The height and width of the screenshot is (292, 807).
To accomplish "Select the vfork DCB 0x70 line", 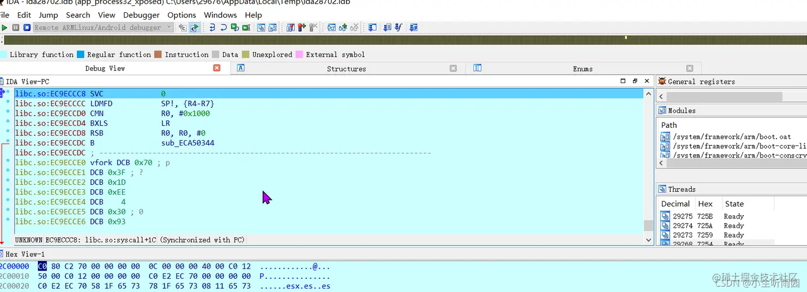I will pos(328,163).
